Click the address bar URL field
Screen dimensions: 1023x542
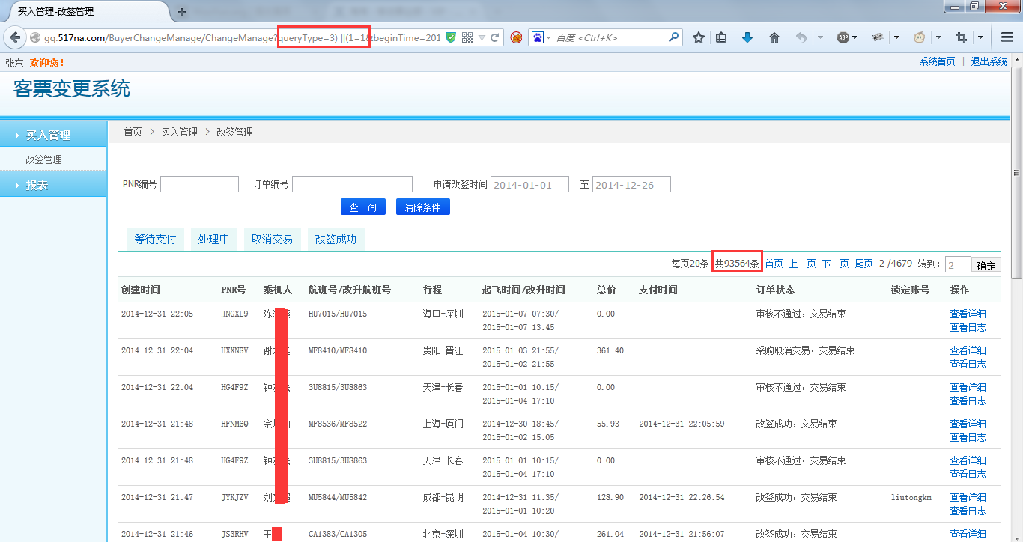pyautogui.click(x=243, y=37)
